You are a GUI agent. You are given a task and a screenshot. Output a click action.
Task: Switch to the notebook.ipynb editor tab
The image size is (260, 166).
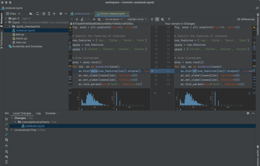82,14
